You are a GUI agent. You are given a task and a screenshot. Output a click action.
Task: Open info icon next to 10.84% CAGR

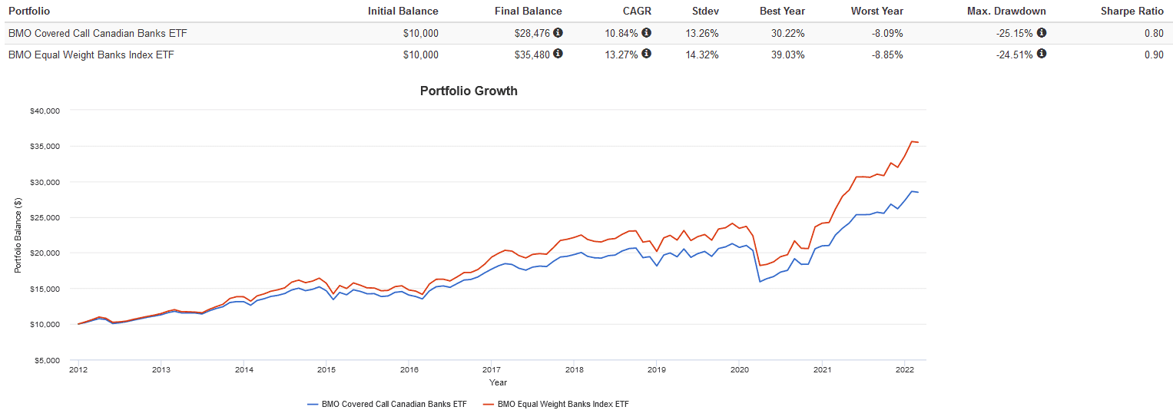647,33
